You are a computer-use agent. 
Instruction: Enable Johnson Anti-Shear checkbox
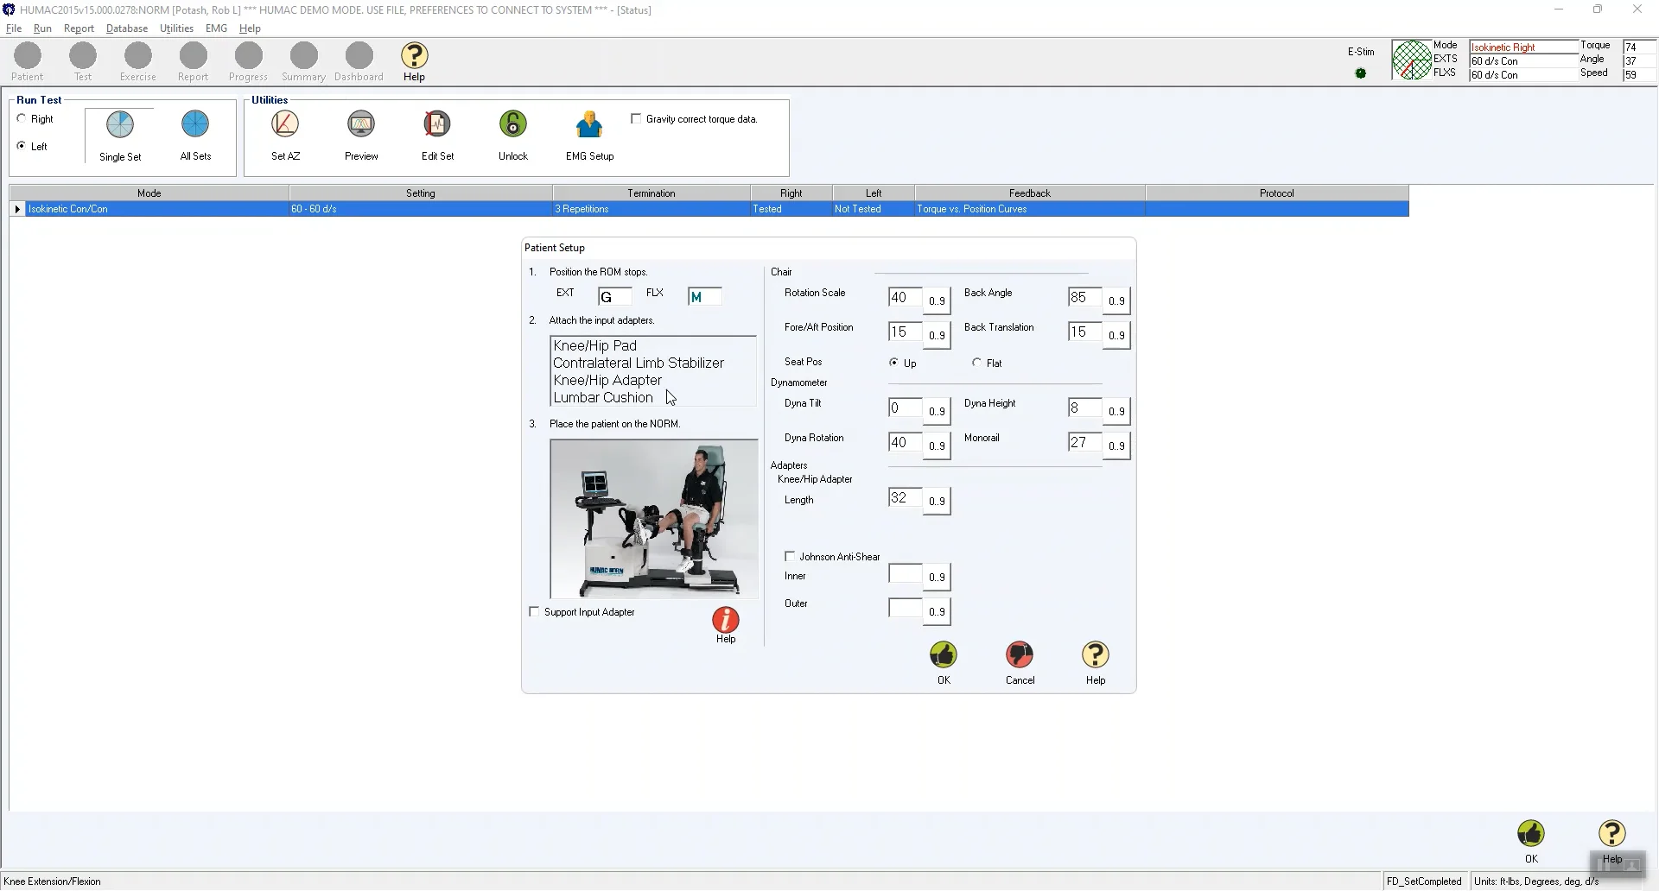tap(790, 556)
